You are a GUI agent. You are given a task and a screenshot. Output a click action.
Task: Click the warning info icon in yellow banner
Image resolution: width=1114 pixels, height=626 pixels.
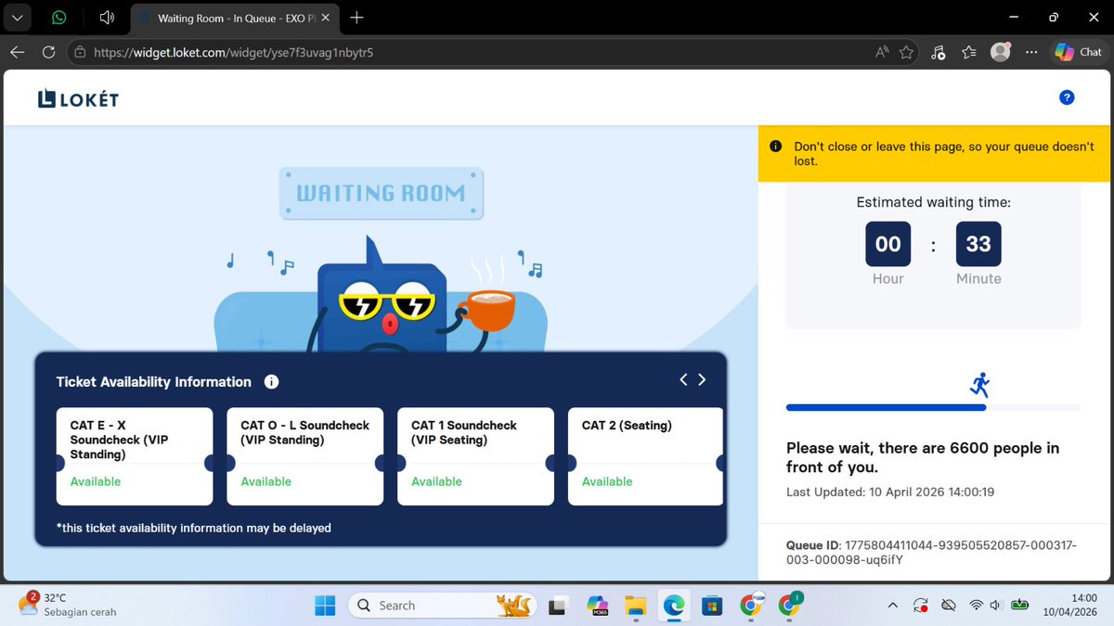[774, 147]
